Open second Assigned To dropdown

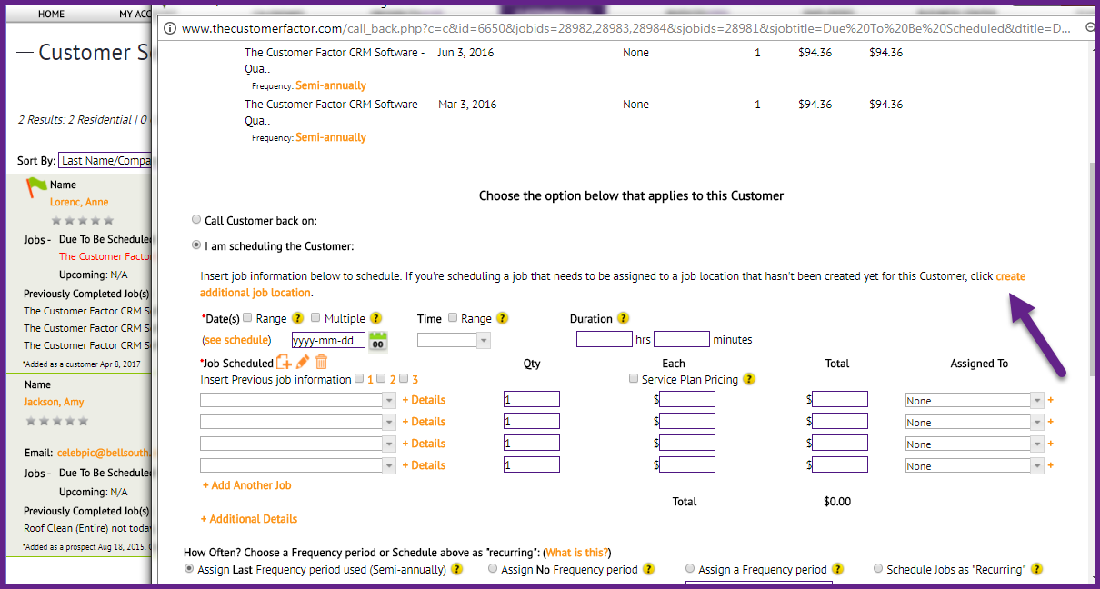pos(974,422)
